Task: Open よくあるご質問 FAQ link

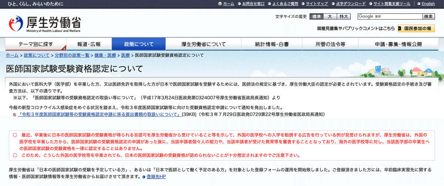Action: coord(285,4)
